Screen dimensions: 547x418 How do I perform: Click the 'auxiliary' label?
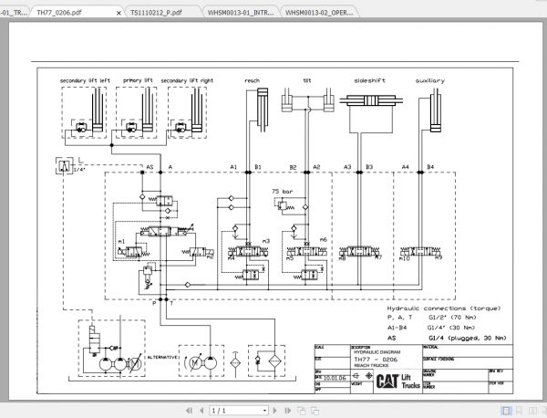point(430,80)
